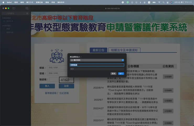
Task: Click the 公告資訊 column header
Action: coord(168,66)
